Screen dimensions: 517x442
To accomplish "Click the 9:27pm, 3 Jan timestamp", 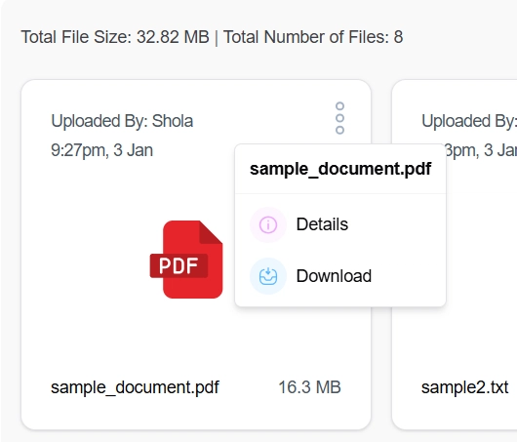I will pos(101,150).
